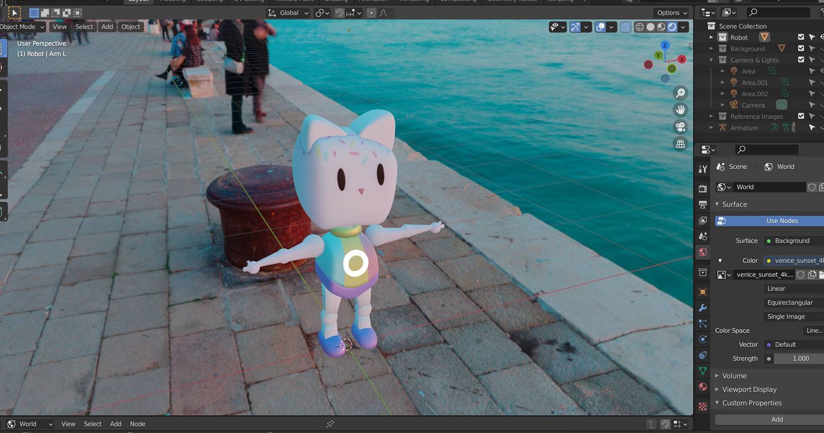Select the tweak select tool icon in header

(x=14, y=13)
